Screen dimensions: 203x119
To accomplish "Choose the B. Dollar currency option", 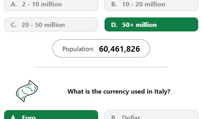I will click(x=151, y=115).
